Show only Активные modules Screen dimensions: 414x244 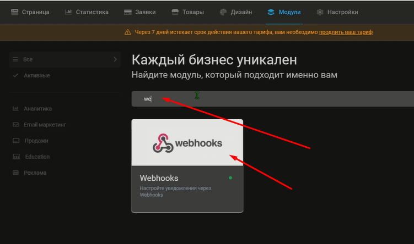click(x=36, y=75)
